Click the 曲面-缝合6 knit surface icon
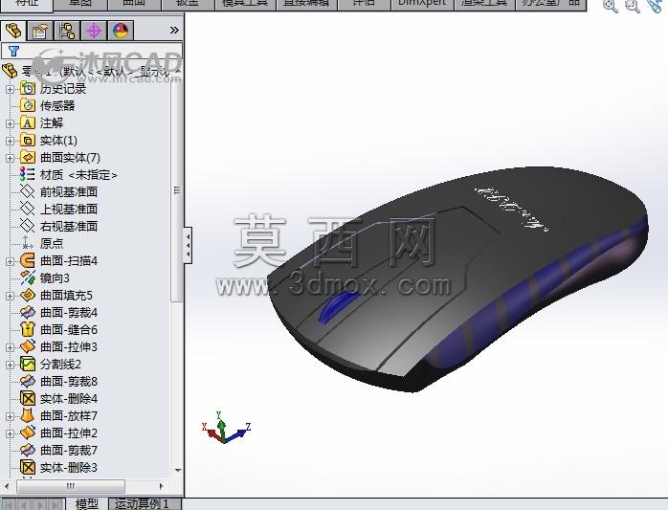Image resolution: width=668 pixels, height=510 pixels. tap(28, 330)
